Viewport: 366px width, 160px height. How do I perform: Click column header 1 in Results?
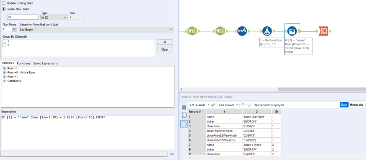tap(224, 112)
